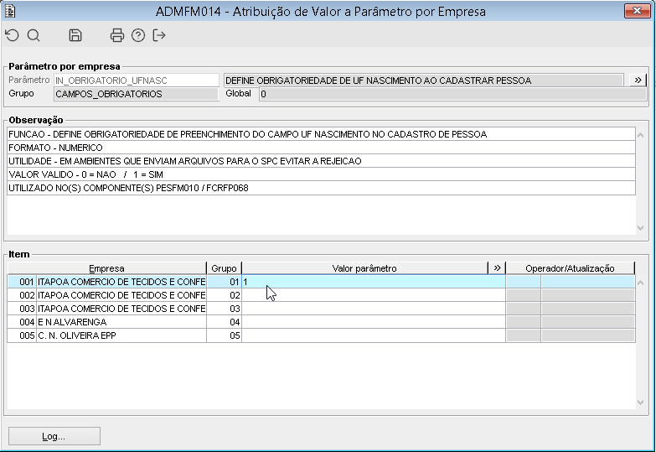Click the Global value field

(452, 94)
